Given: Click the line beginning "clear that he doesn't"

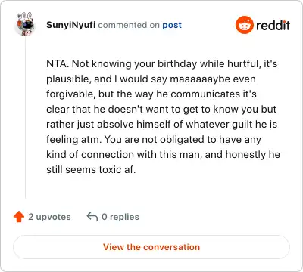Looking at the screenshot, I should pyautogui.click(x=161, y=110).
